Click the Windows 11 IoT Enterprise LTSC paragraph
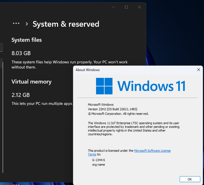This screenshot has height=185, width=204. [x=134, y=129]
